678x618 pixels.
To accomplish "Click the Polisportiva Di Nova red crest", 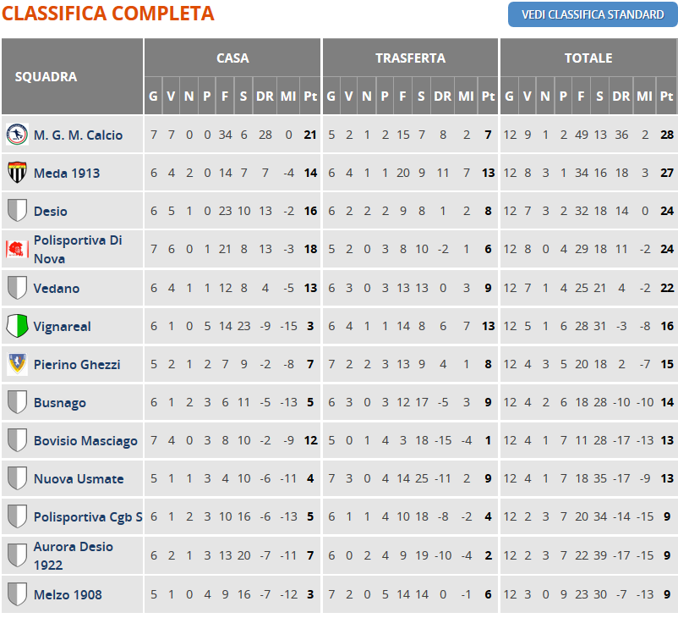I will tap(17, 249).
